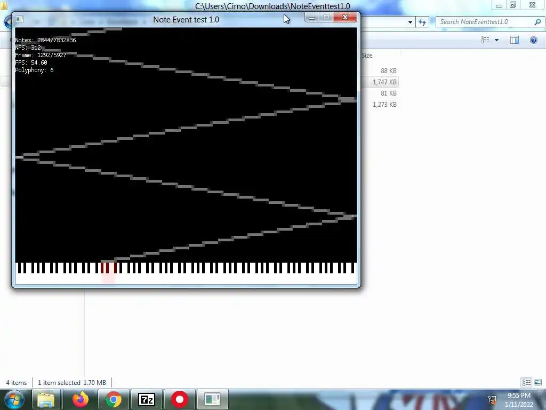The height and width of the screenshot is (410, 546).
Task: Switch to the Note Event test taskbar icon
Action: click(x=212, y=399)
